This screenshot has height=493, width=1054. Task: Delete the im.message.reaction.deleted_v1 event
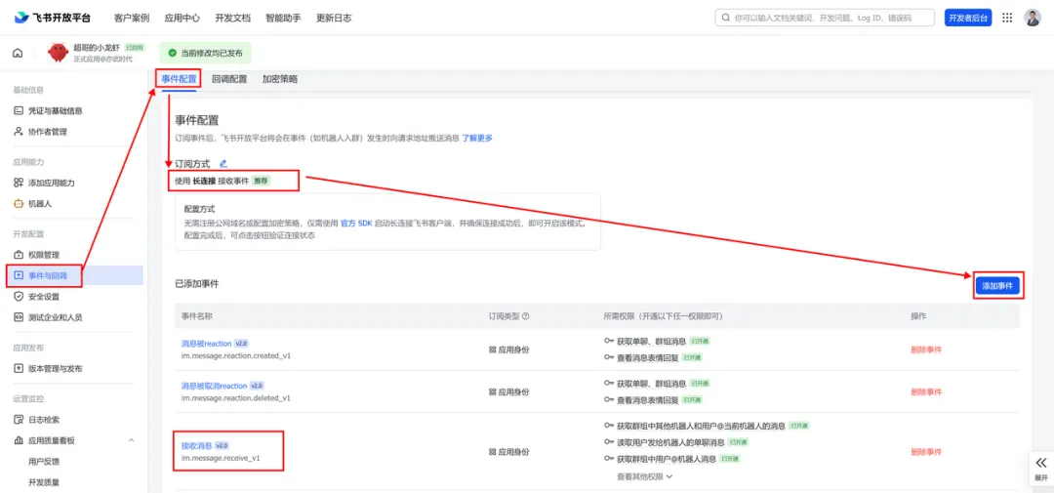[926, 391]
